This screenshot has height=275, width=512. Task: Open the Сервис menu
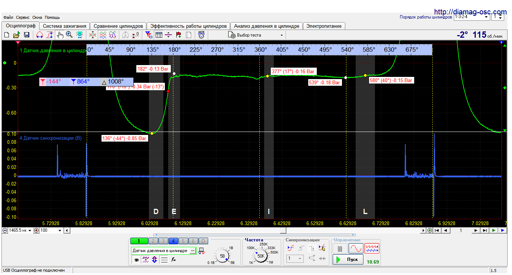pyautogui.click(x=23, y=17)
